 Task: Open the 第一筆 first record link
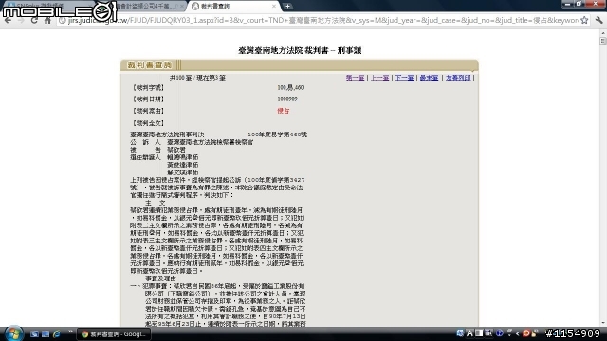[x=355, y=78]
